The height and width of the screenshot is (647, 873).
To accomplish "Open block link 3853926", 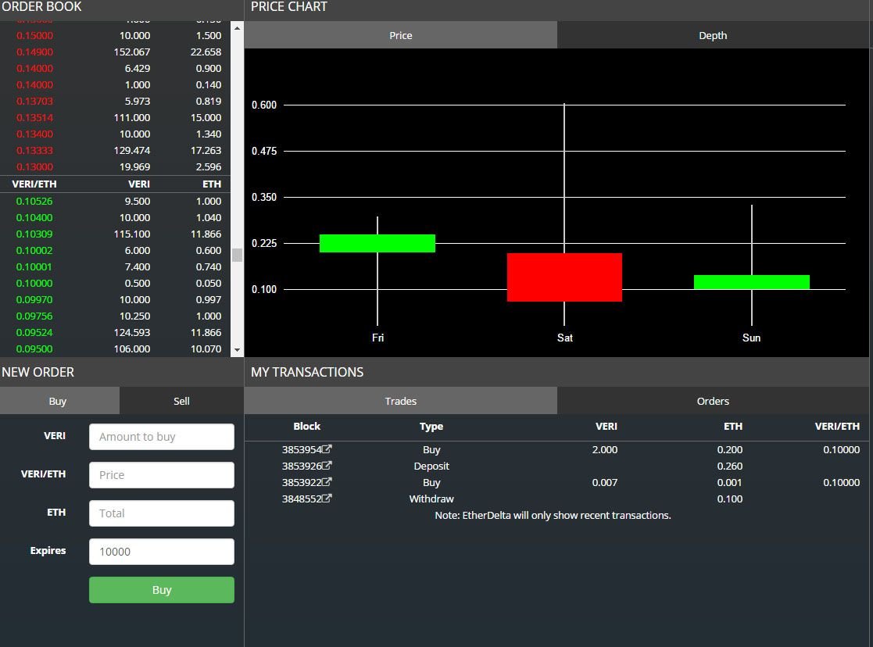I will 302,466.
